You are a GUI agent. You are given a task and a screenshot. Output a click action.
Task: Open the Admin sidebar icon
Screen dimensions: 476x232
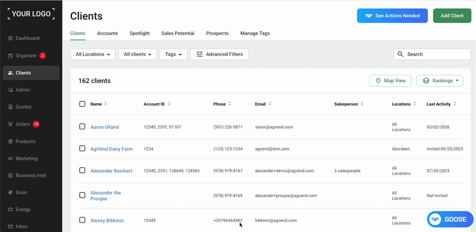click(x=10, y=90)
